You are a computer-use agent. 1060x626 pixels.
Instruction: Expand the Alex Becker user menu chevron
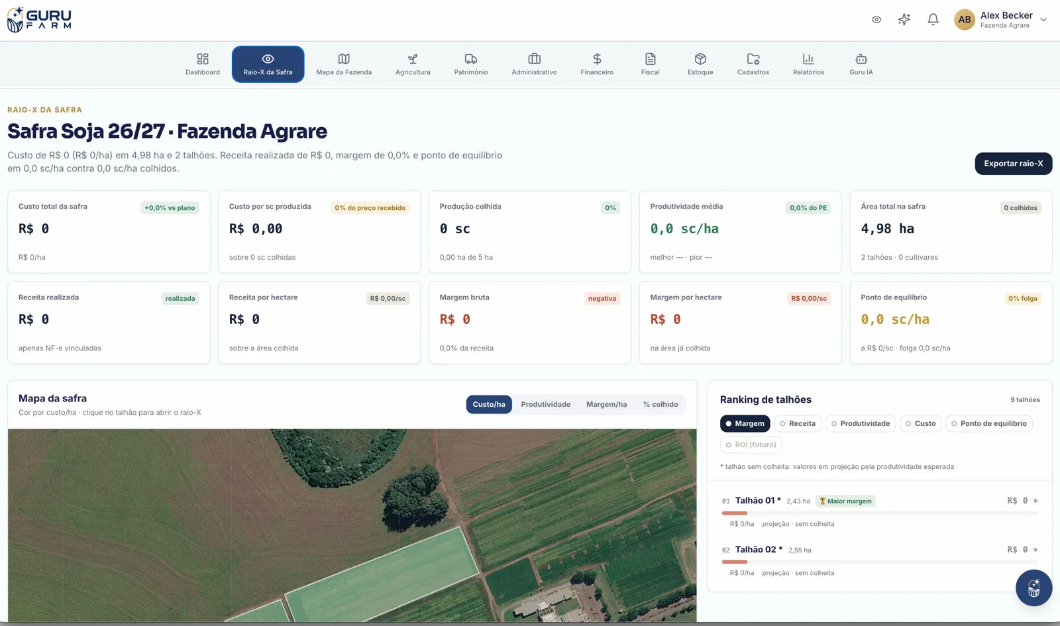(1043, 20)
